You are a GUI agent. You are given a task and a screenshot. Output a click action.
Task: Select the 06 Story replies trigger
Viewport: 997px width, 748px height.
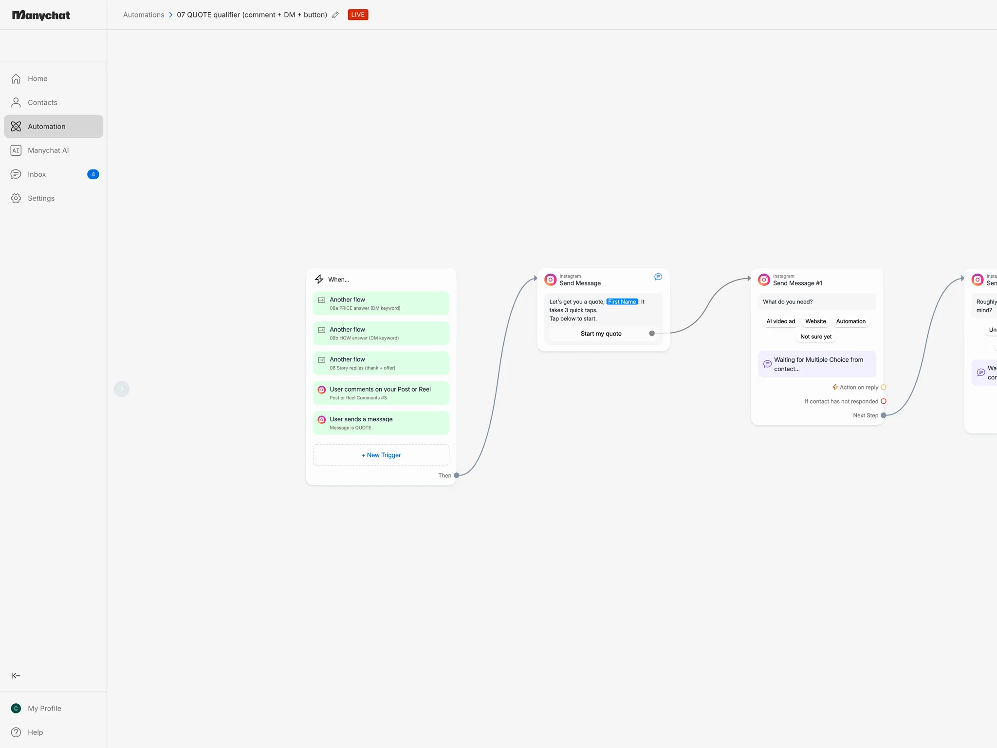coord(381,363)
